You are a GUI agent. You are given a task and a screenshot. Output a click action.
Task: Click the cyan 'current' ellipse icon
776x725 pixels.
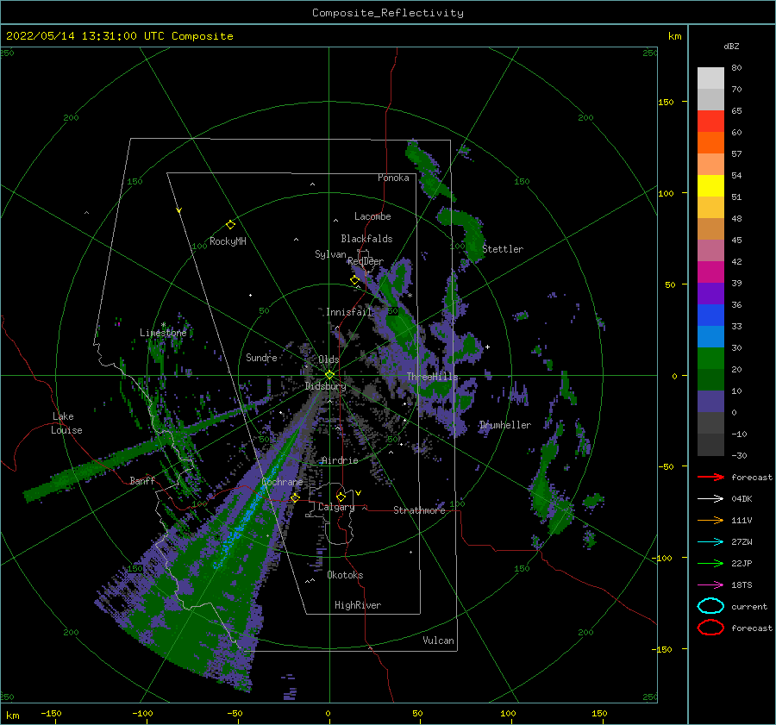point(710,606)
